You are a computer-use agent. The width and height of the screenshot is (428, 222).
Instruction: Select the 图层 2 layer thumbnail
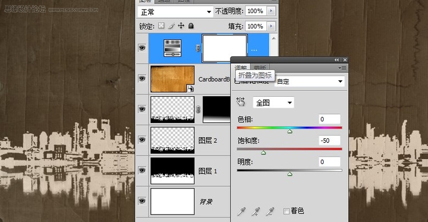tap(172, 140)
